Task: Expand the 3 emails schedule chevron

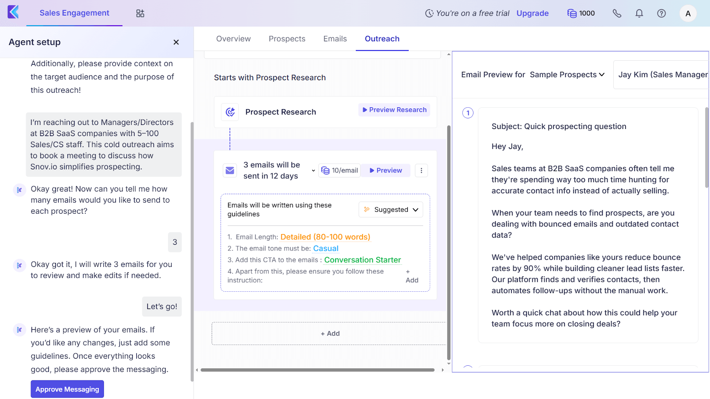Action: pos(313,171)
